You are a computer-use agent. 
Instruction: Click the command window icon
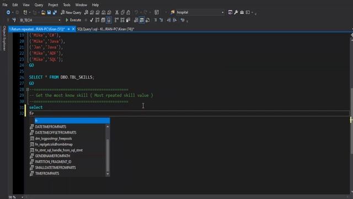(x=248, y=12)
